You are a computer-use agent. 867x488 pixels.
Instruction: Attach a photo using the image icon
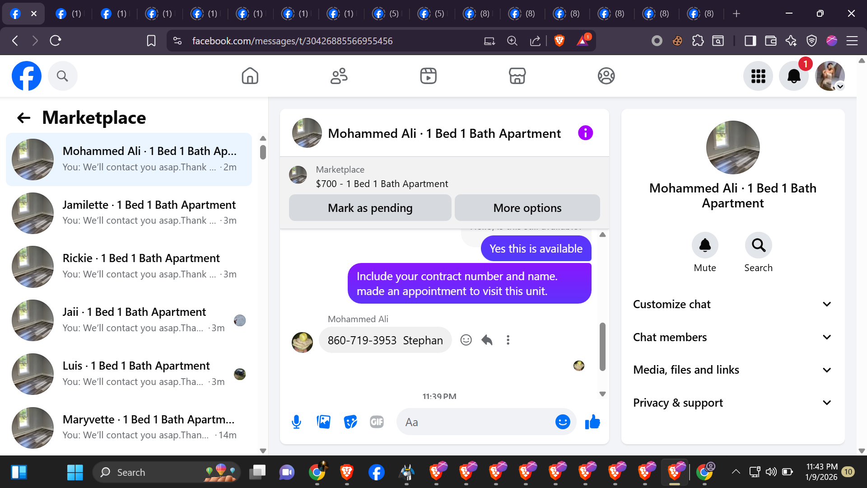pos(323,422)
